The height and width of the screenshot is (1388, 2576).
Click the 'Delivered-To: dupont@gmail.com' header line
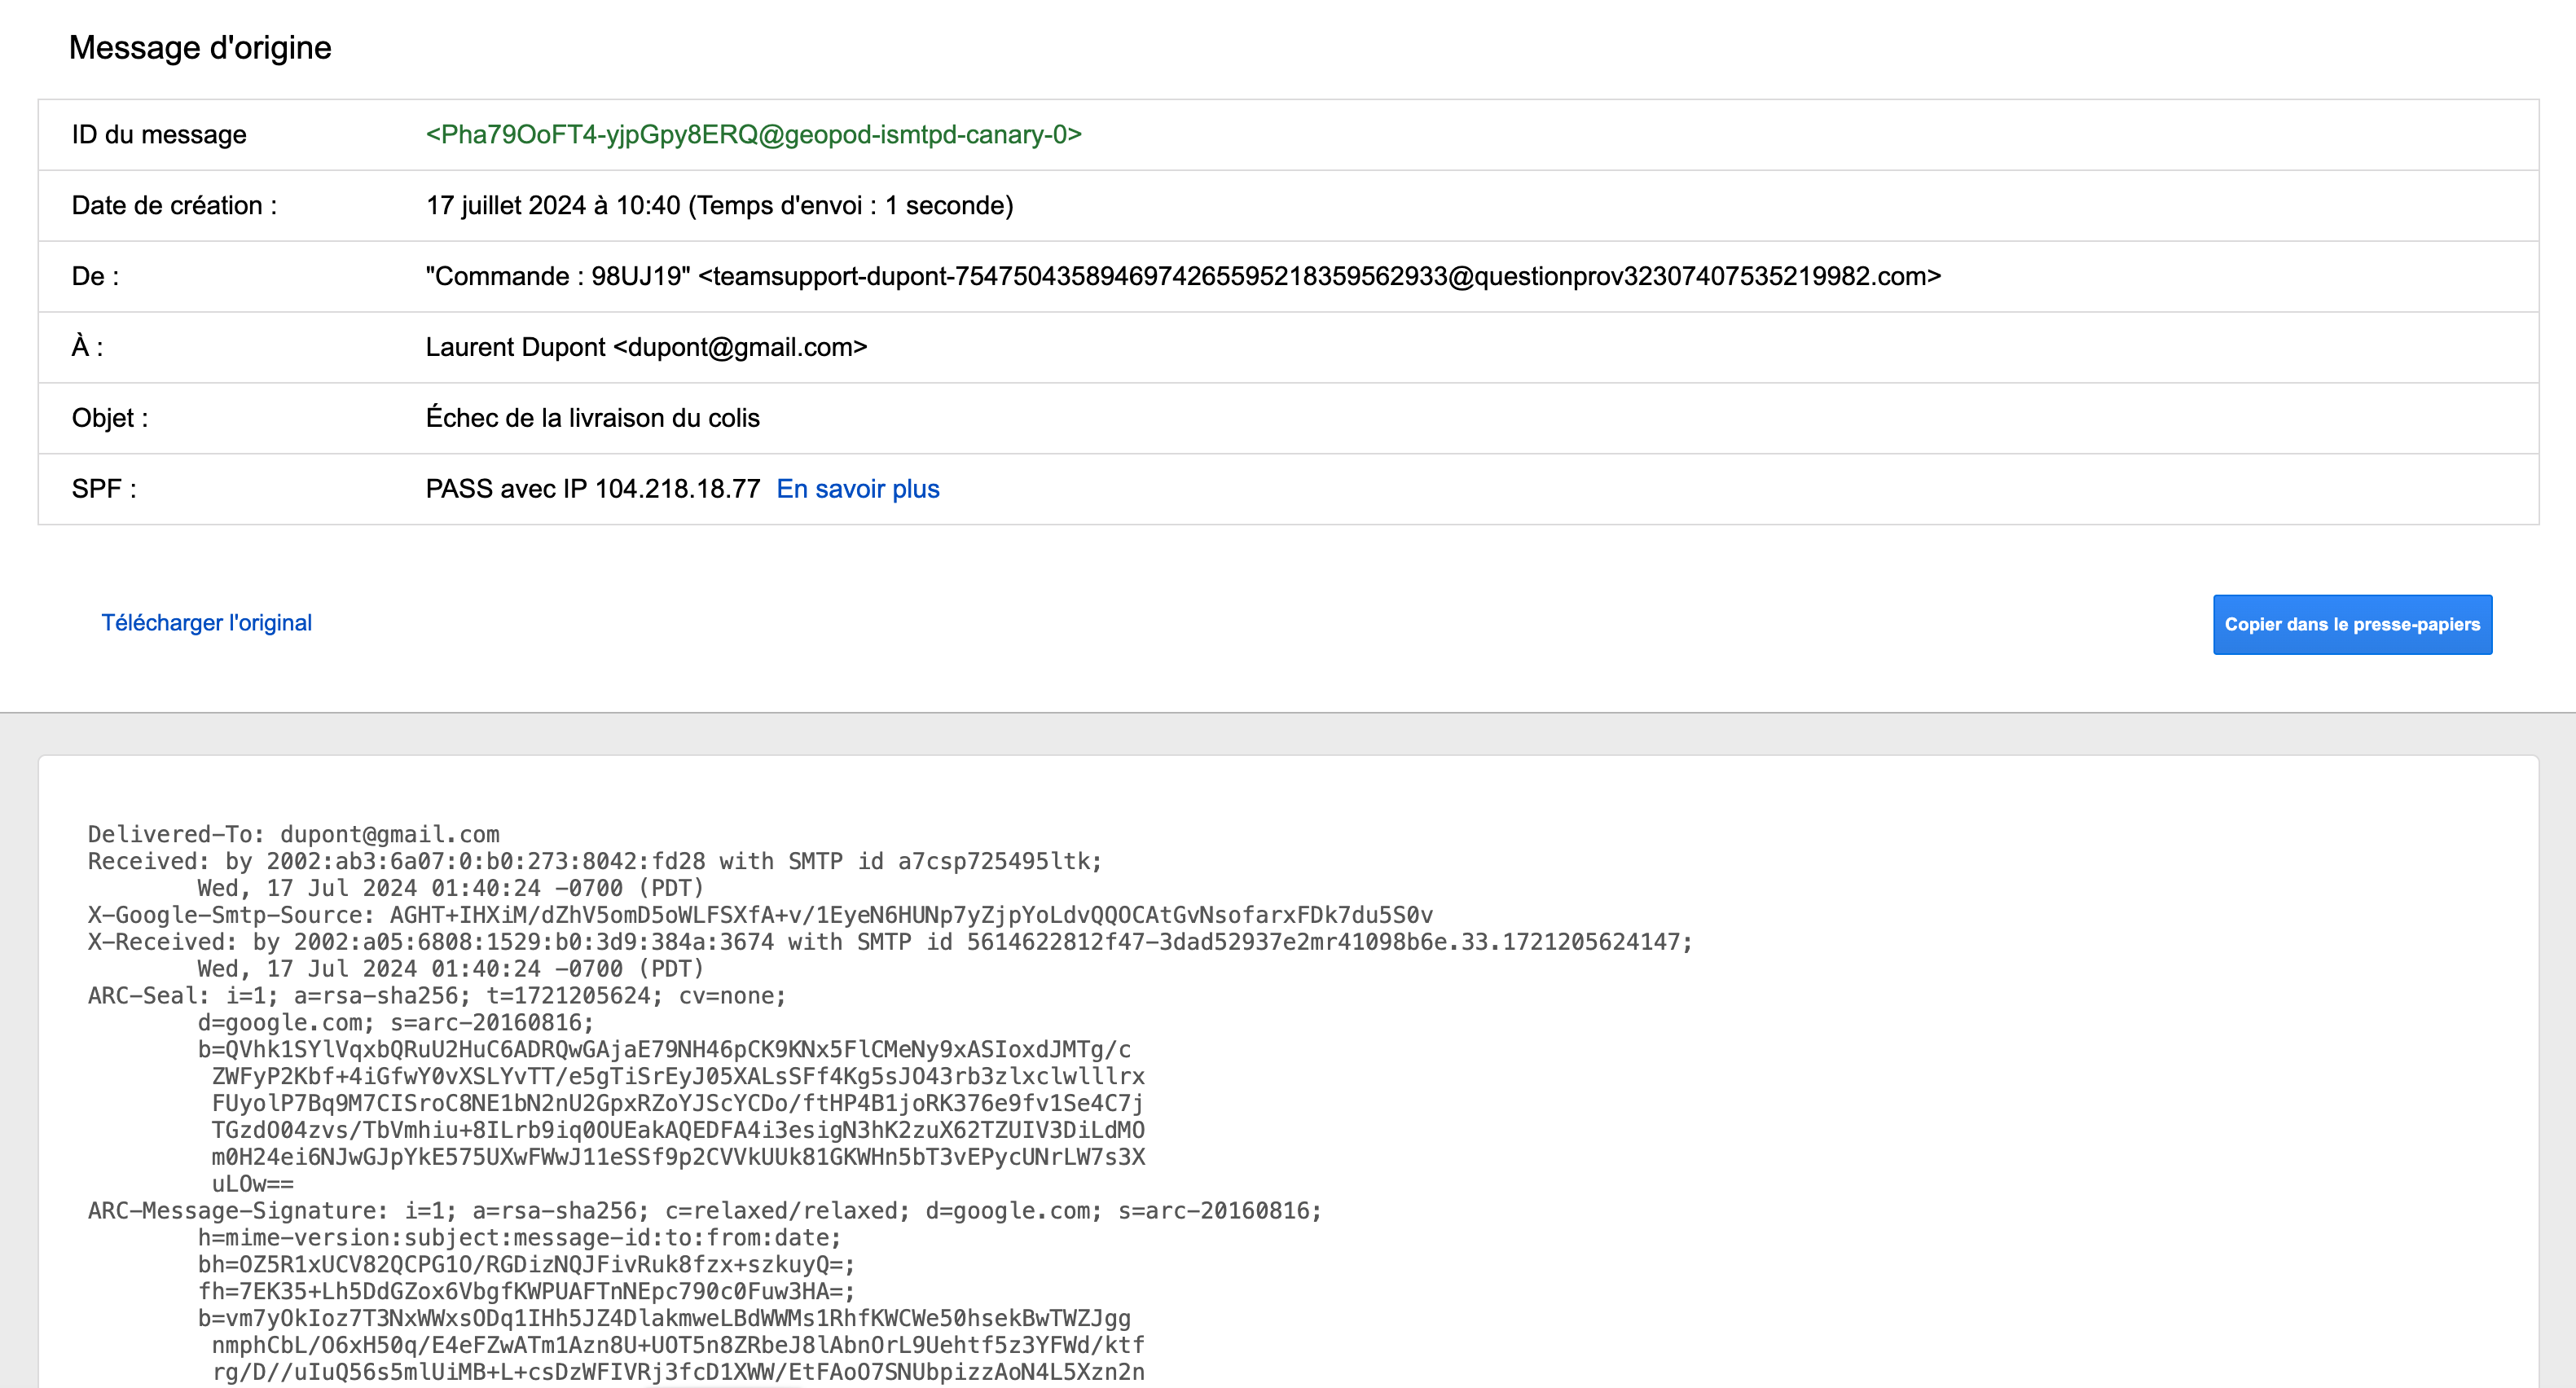[x=294, y=834]
